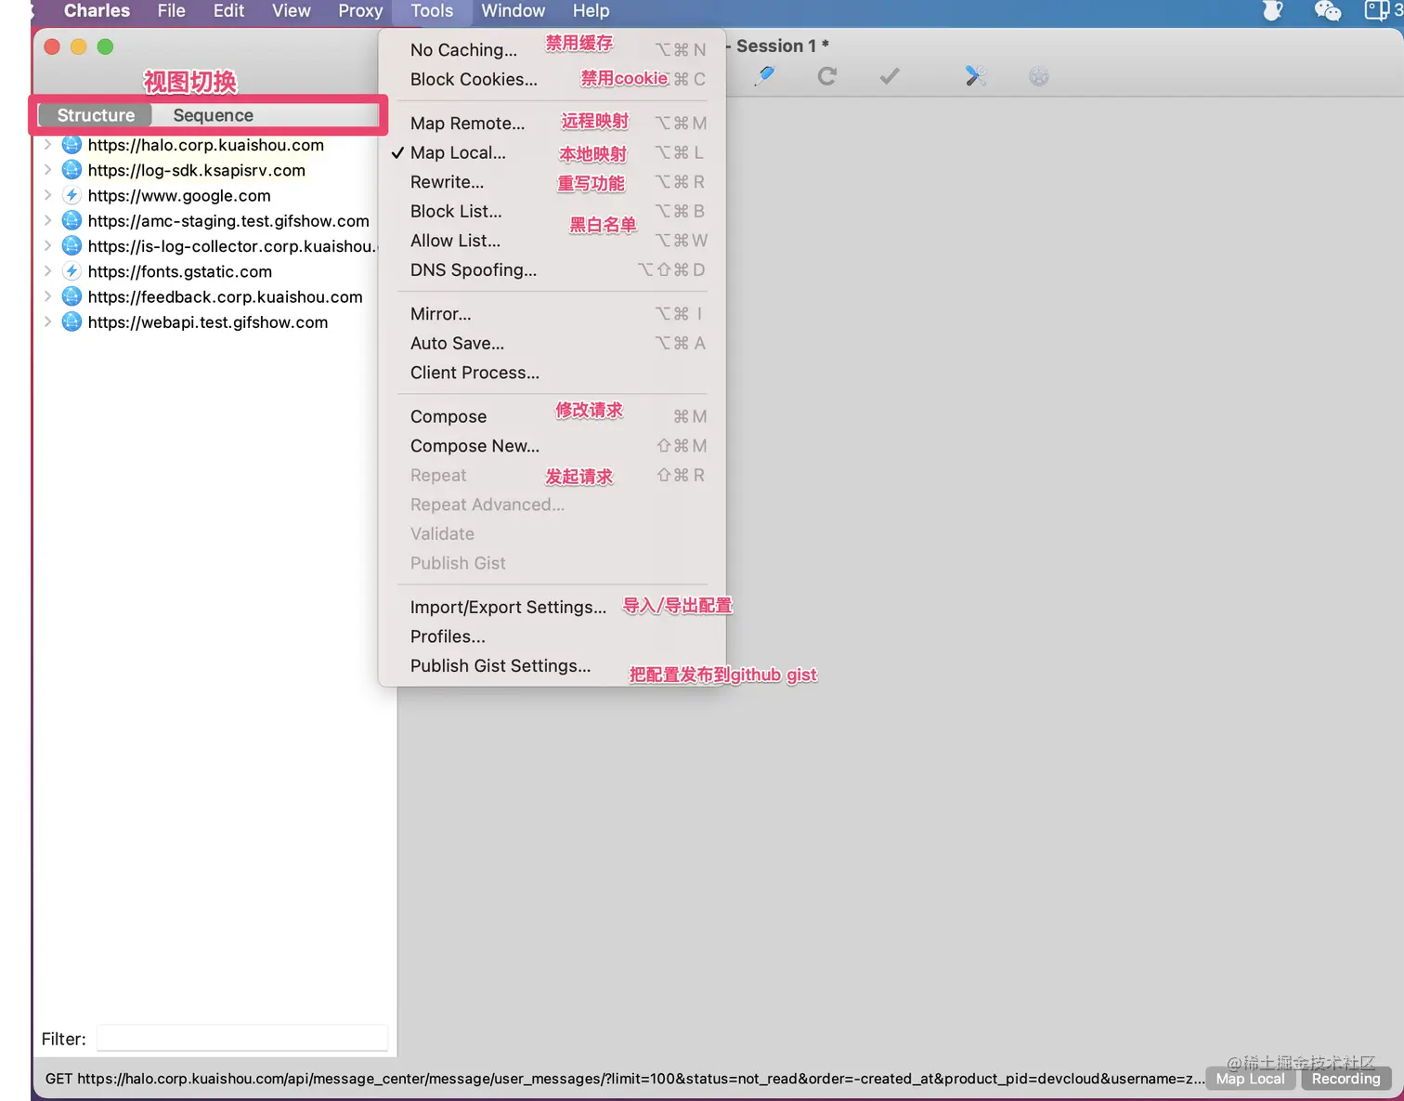Click the globe icon for feedback.corp.kuaishou.com
Screen dimensions: 1404x1101
71,296
